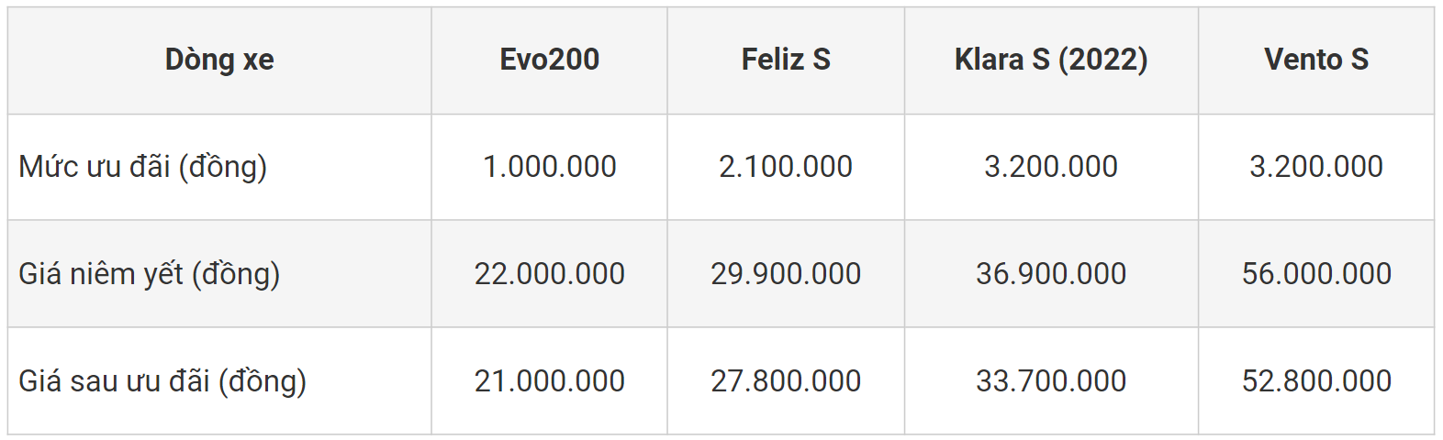Select the 'Giá niêm yết (đồng)' row label
The image size is (1443, 440).
coord(150,274)
